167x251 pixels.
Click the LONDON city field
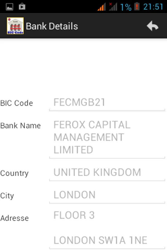tap(107, 195)
